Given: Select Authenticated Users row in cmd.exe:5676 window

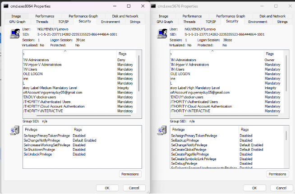Looking at the screenshot, I should coord(227,102).
